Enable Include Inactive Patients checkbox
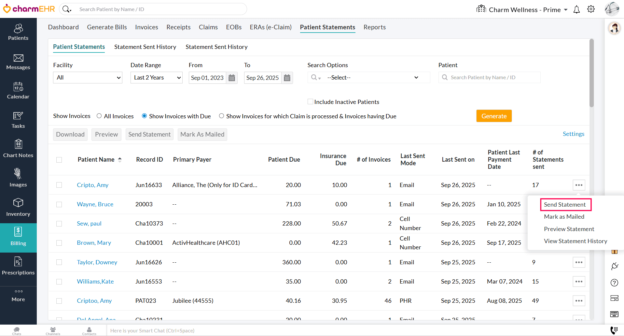Image resolution: width=624 pixels, height=336 pixels. pyautogui.click(x=310, y=102)
